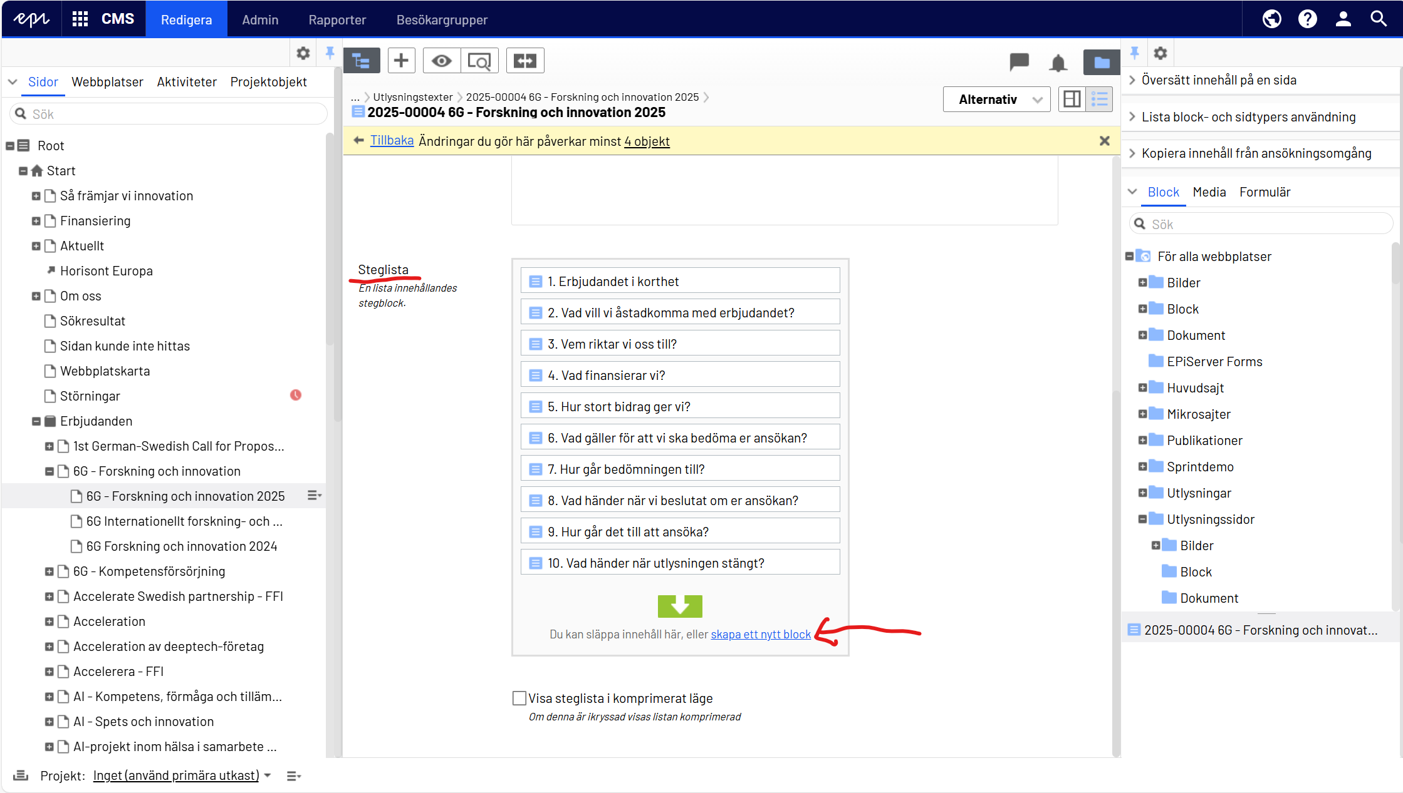
Task: Open the user profile icon
Action: 1343,19
